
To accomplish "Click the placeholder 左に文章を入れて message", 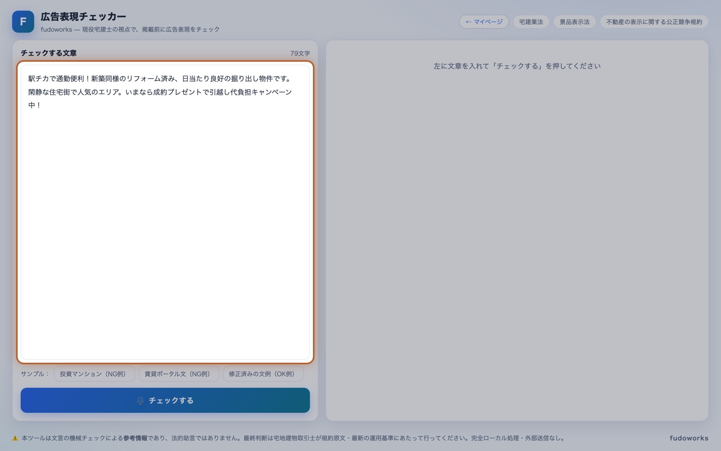I will coord(517,66).
